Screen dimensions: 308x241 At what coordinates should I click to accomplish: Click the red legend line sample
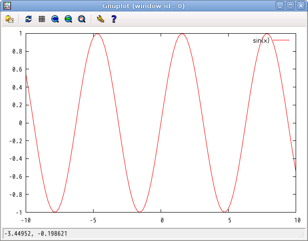pos(281,40)
